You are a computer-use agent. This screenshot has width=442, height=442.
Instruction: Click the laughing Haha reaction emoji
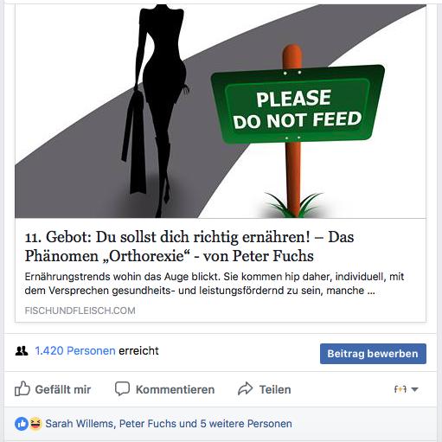tap(35, 424)
